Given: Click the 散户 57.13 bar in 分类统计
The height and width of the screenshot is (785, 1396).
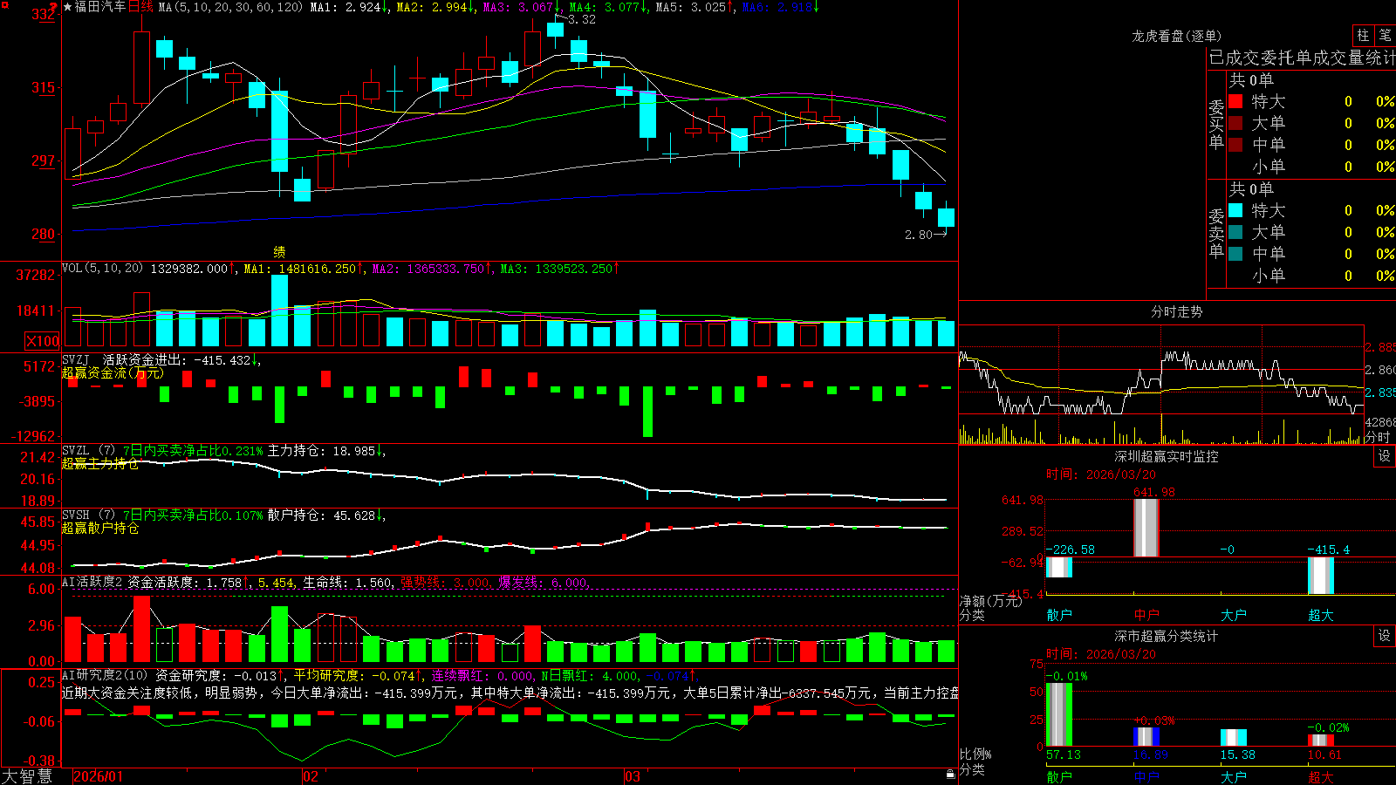Looking at the screenshot, I should tap(1058, 714).
